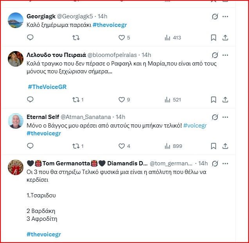Share Georgiagk's tweet
This screenshot has height=243, width=249.
[225, 37]
